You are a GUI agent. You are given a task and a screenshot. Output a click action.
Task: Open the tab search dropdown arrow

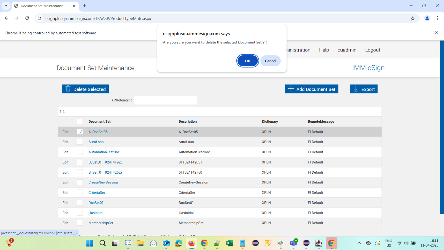(x=6, y=6)
